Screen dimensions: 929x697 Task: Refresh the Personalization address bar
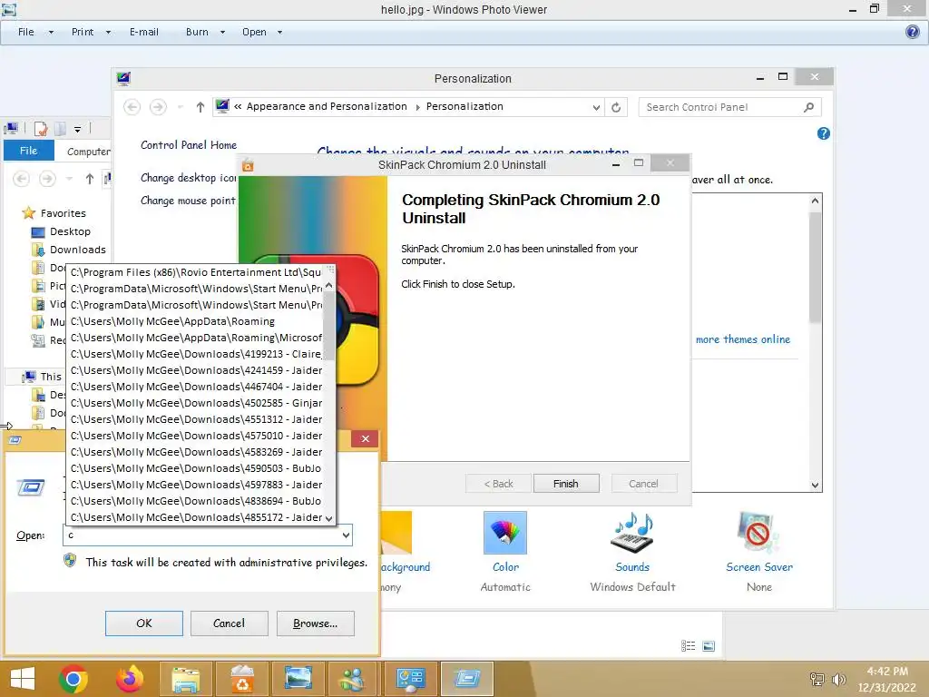(x=616, y=107)
